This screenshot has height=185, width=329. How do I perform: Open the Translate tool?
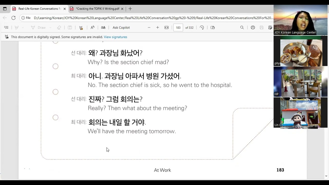103,27
